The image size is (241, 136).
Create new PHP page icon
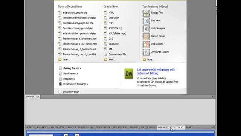click(x=105, y=23)
